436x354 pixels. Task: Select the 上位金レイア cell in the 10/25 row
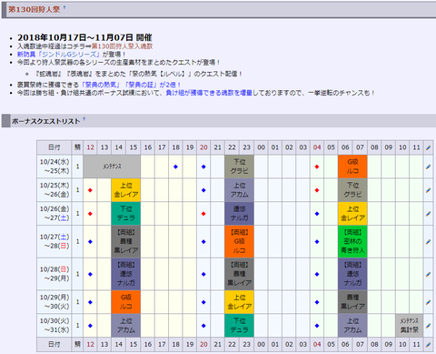tap(126, 190)
